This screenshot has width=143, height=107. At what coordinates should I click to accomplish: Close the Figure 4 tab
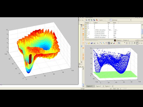112,86
